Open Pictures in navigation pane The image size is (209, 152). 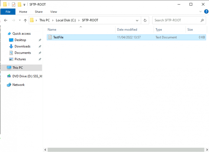tap(20, 59)
